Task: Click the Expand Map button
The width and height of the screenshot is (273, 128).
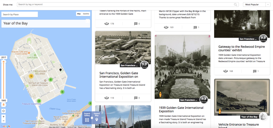Action: (97, 117)
